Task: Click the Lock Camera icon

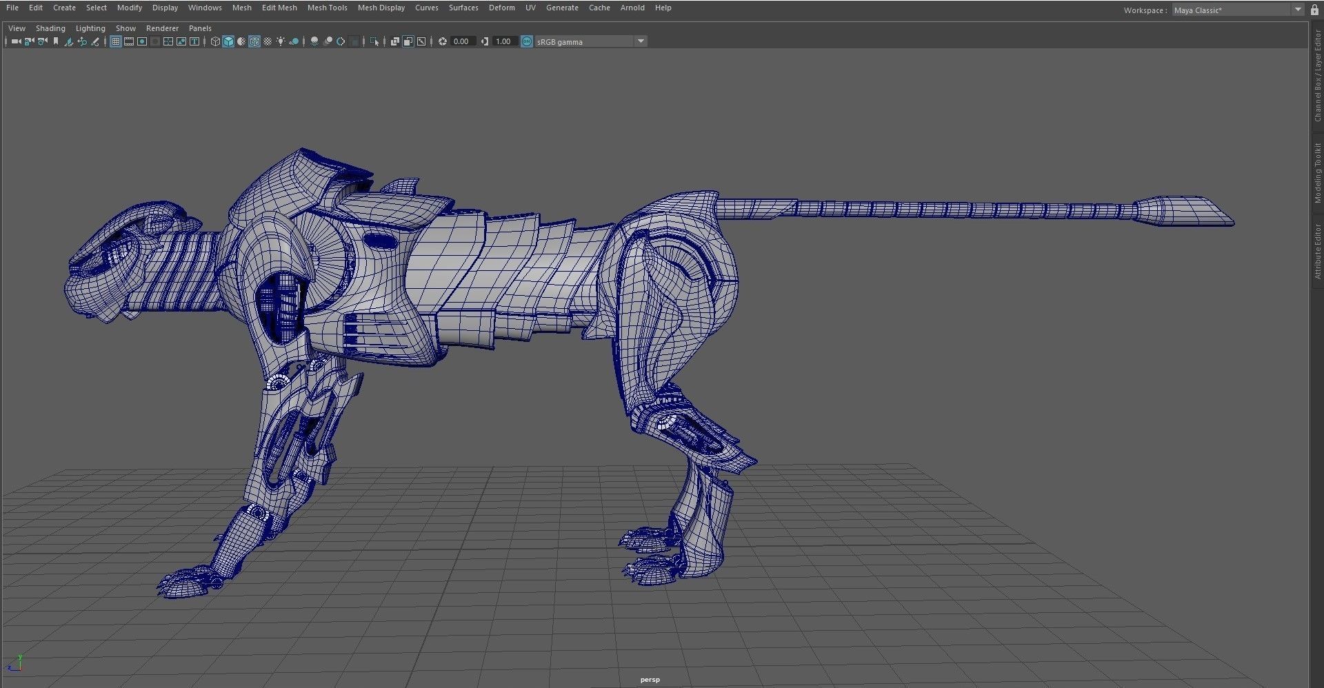Action: tap(29, 41)
